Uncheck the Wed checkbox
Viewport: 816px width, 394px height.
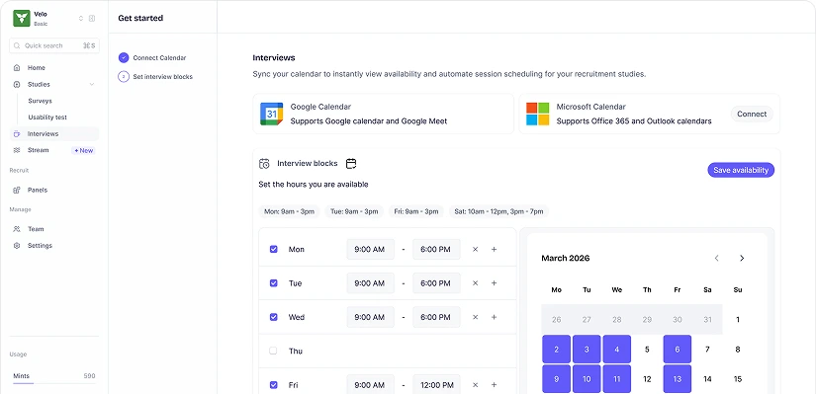click(273, 317)
